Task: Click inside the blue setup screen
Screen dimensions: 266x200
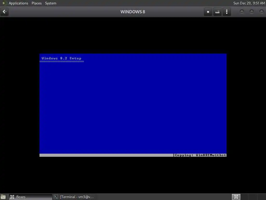Action: [133, 105]
